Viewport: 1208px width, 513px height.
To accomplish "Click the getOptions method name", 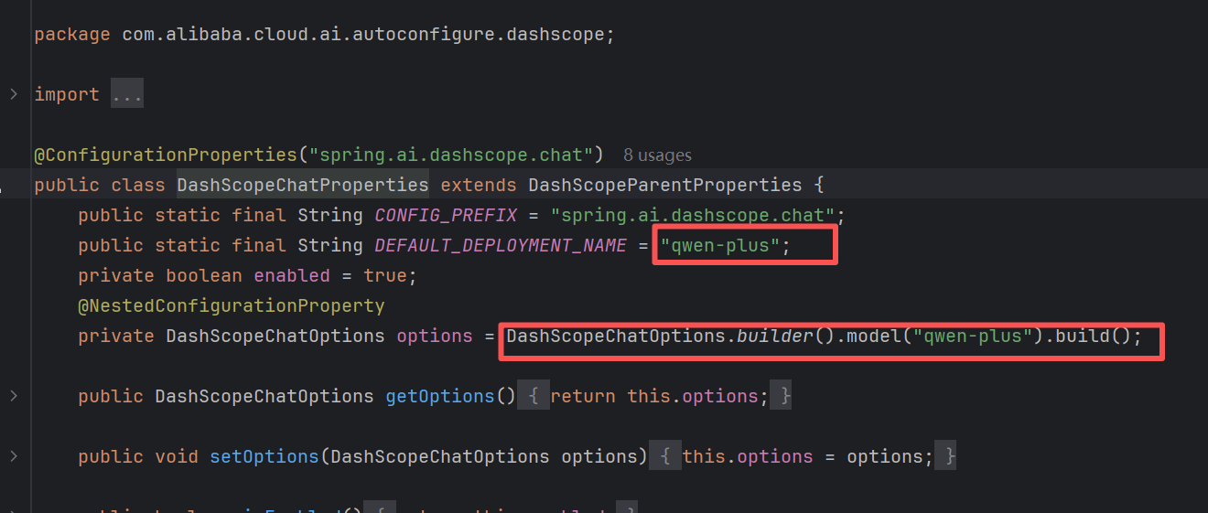I will point(440,396).
